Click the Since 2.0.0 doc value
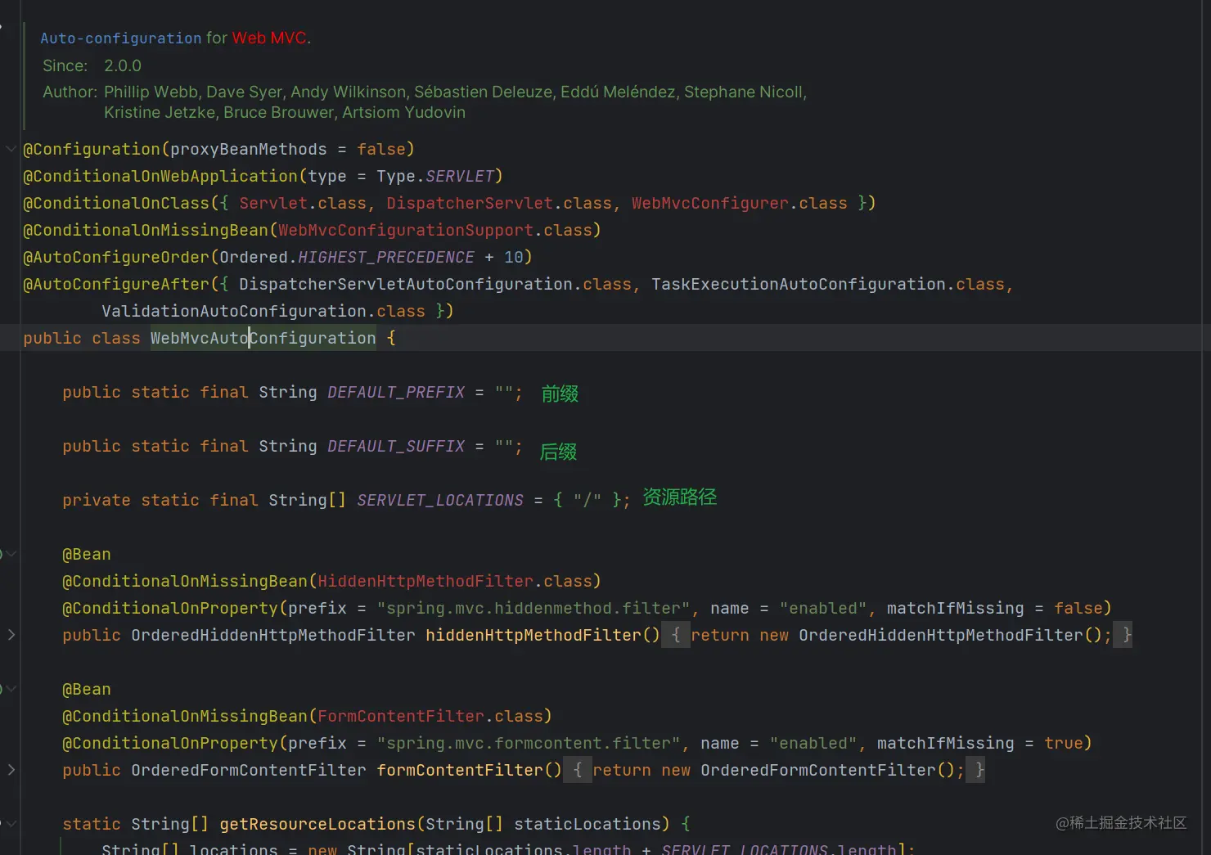This screenshot has width=1211, height=855. pyautogui.click(x=123, y=65)
